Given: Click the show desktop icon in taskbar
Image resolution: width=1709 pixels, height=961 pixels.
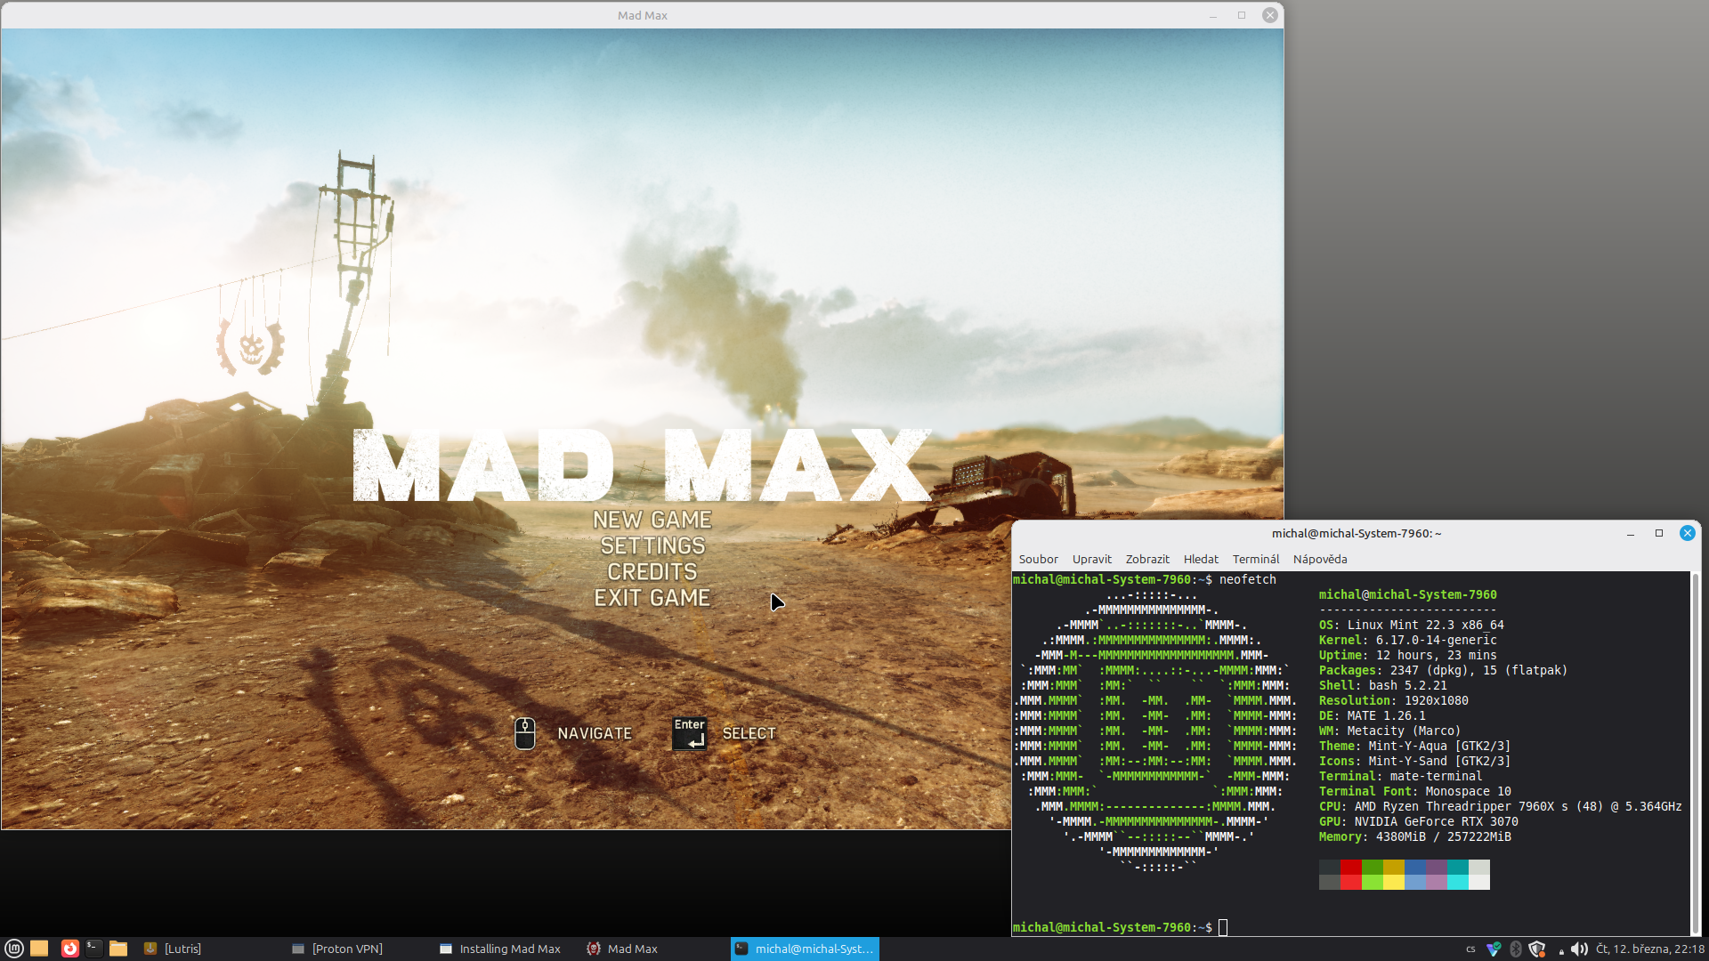Looking at the screenshot, I should (x=39, y=949).
